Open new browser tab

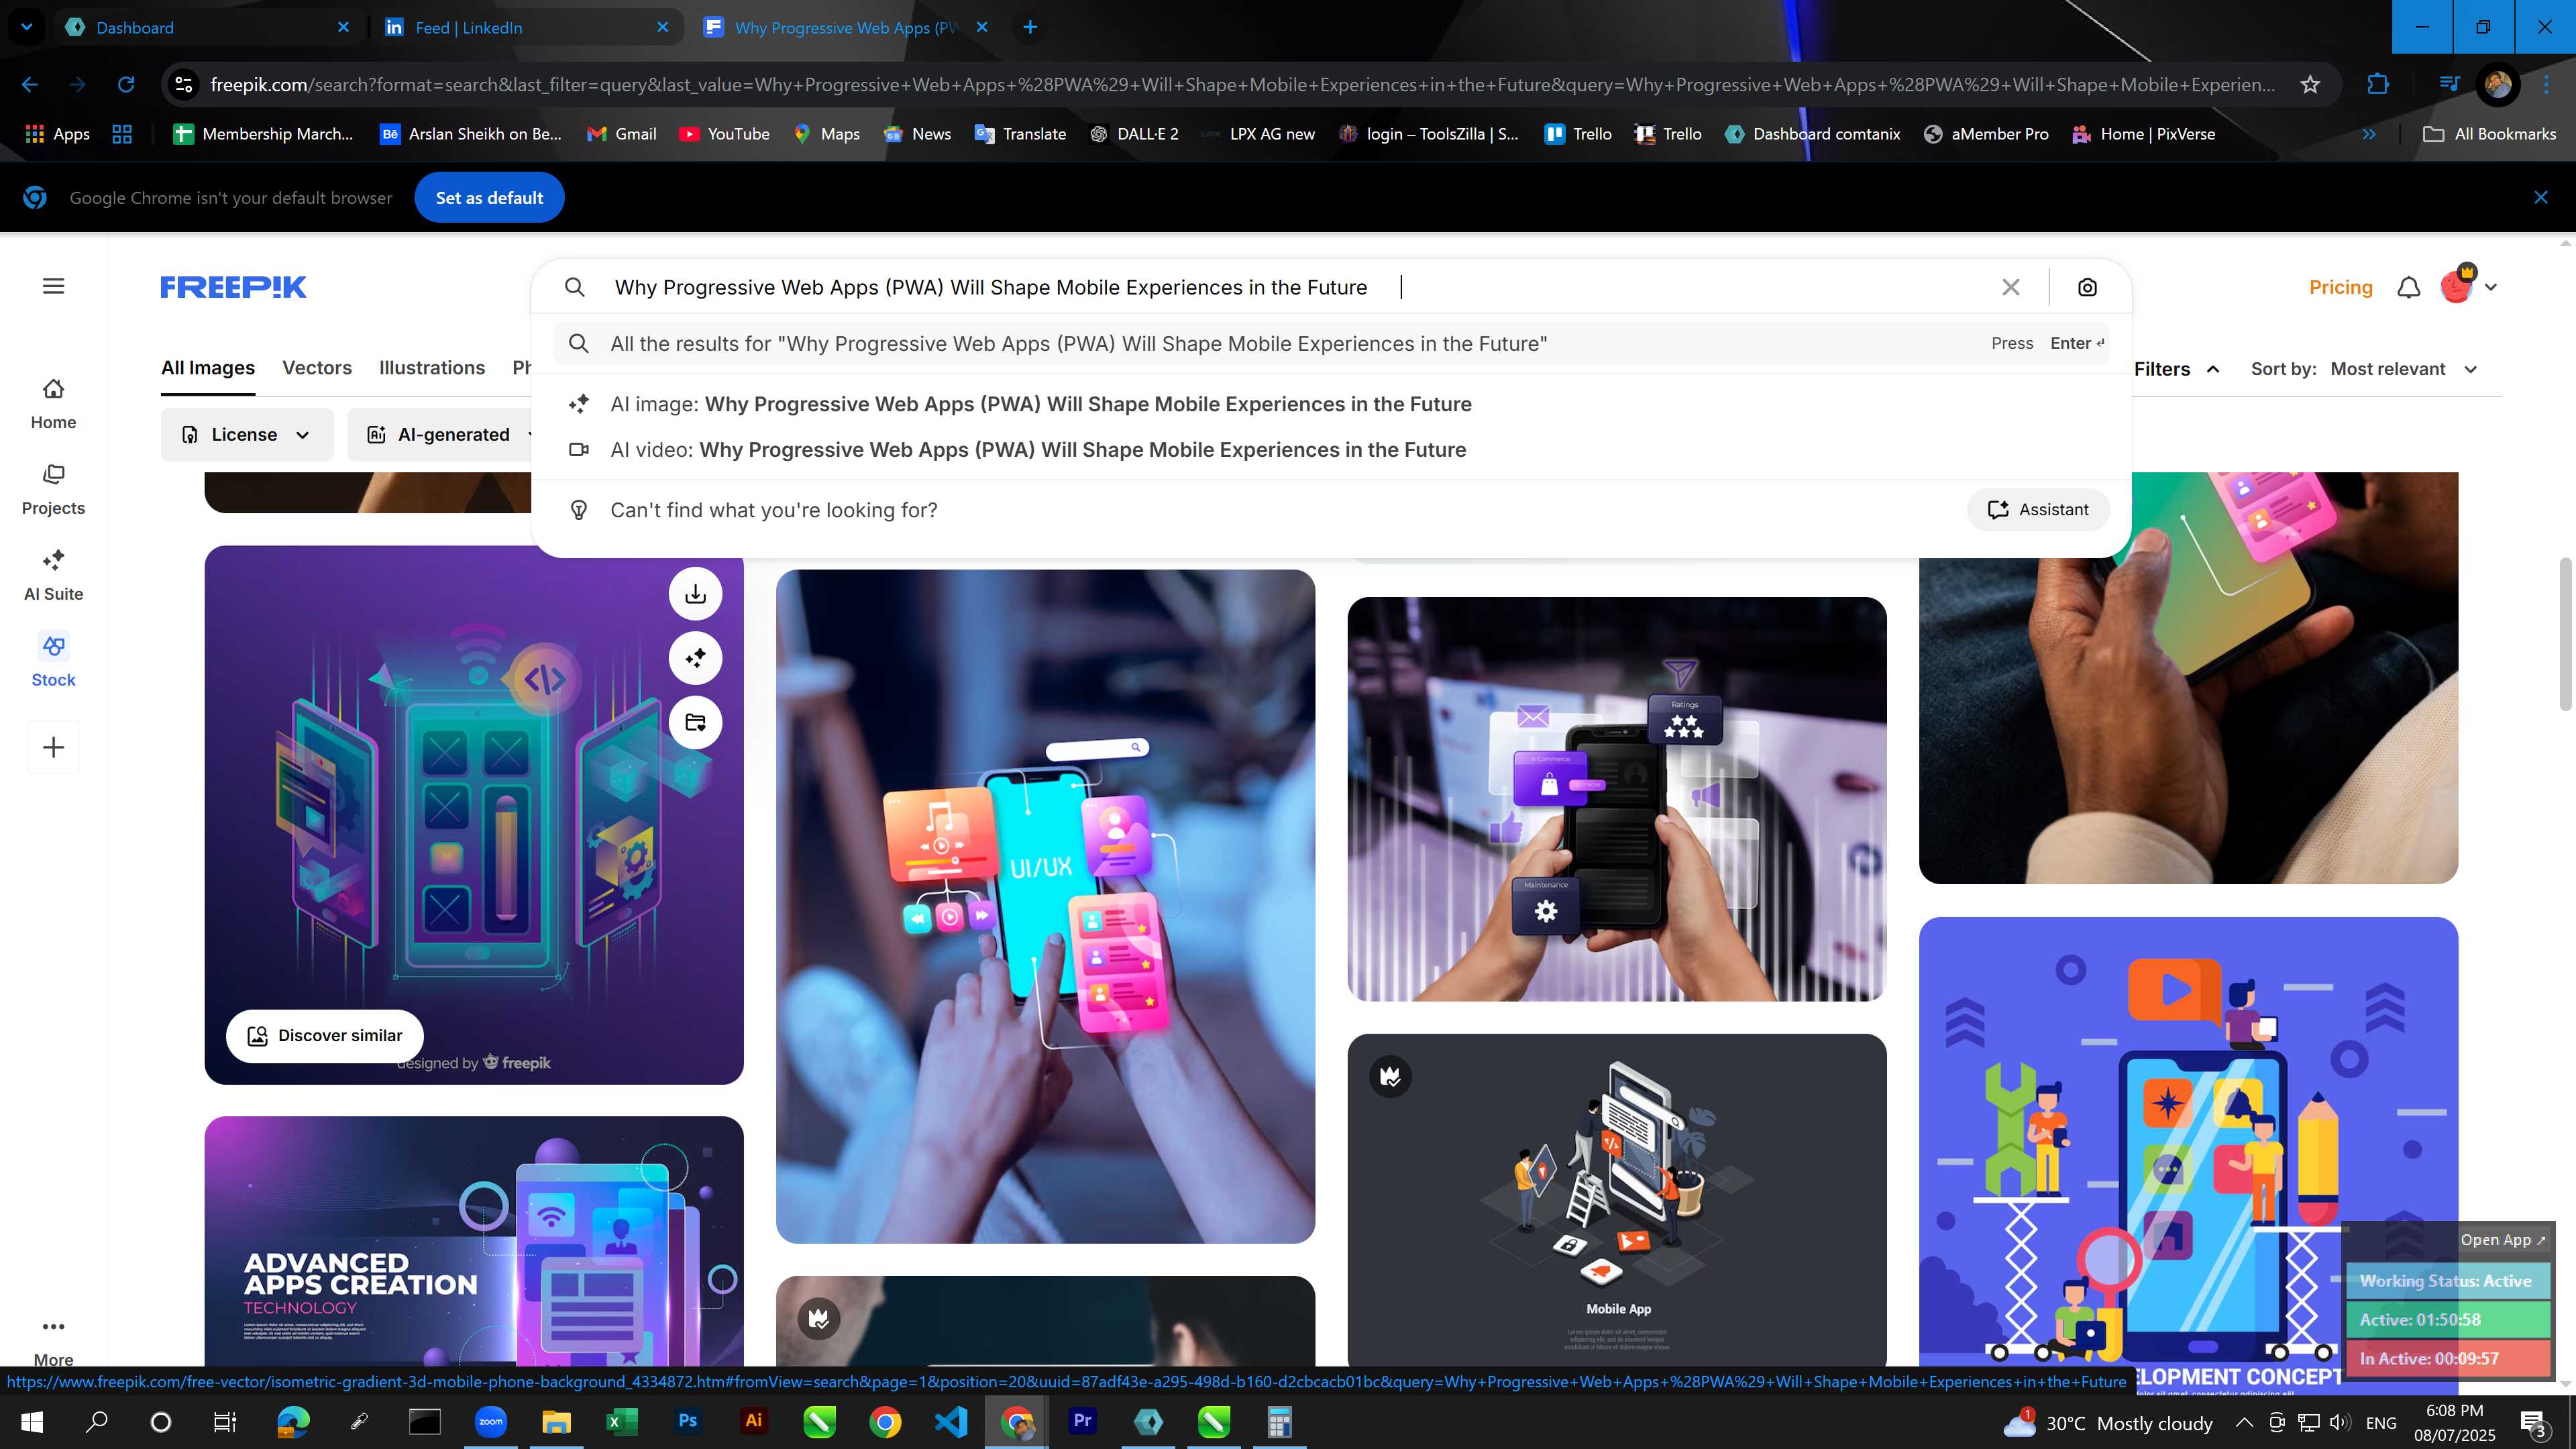[x=1030, y=27]
